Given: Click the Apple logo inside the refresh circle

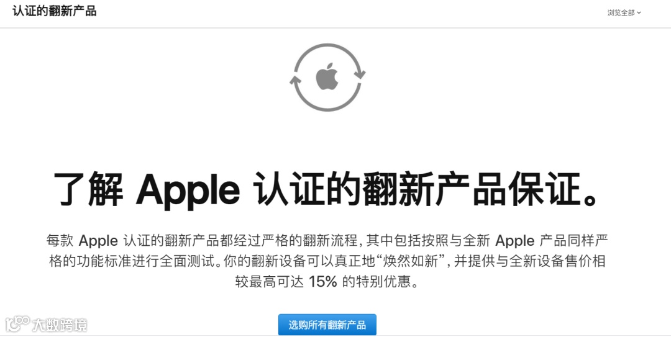Looking at the screenshot, I should tap(327, 76).
